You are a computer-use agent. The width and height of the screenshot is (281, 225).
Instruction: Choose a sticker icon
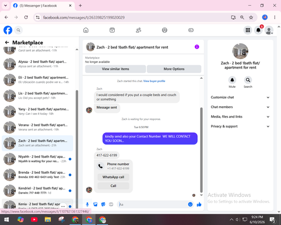[x=103, y=204]
